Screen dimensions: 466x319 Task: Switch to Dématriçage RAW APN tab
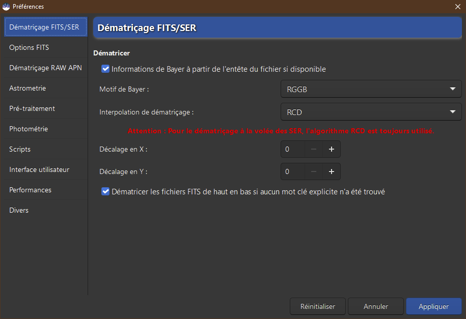(45, 68)
